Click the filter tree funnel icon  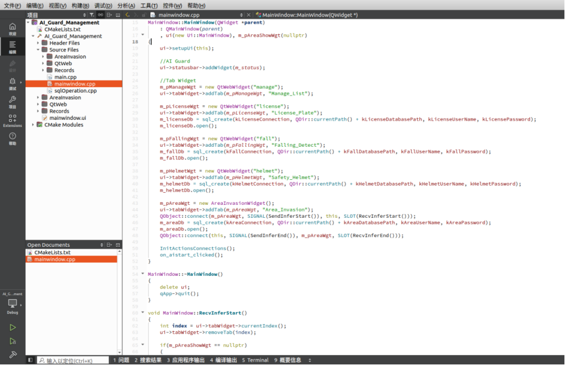[92, 15]
